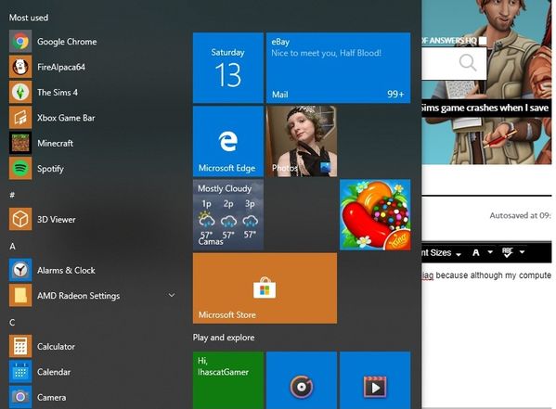
Task: Click the spell check ABC icon in editor
Action: [x=508, y=252]
